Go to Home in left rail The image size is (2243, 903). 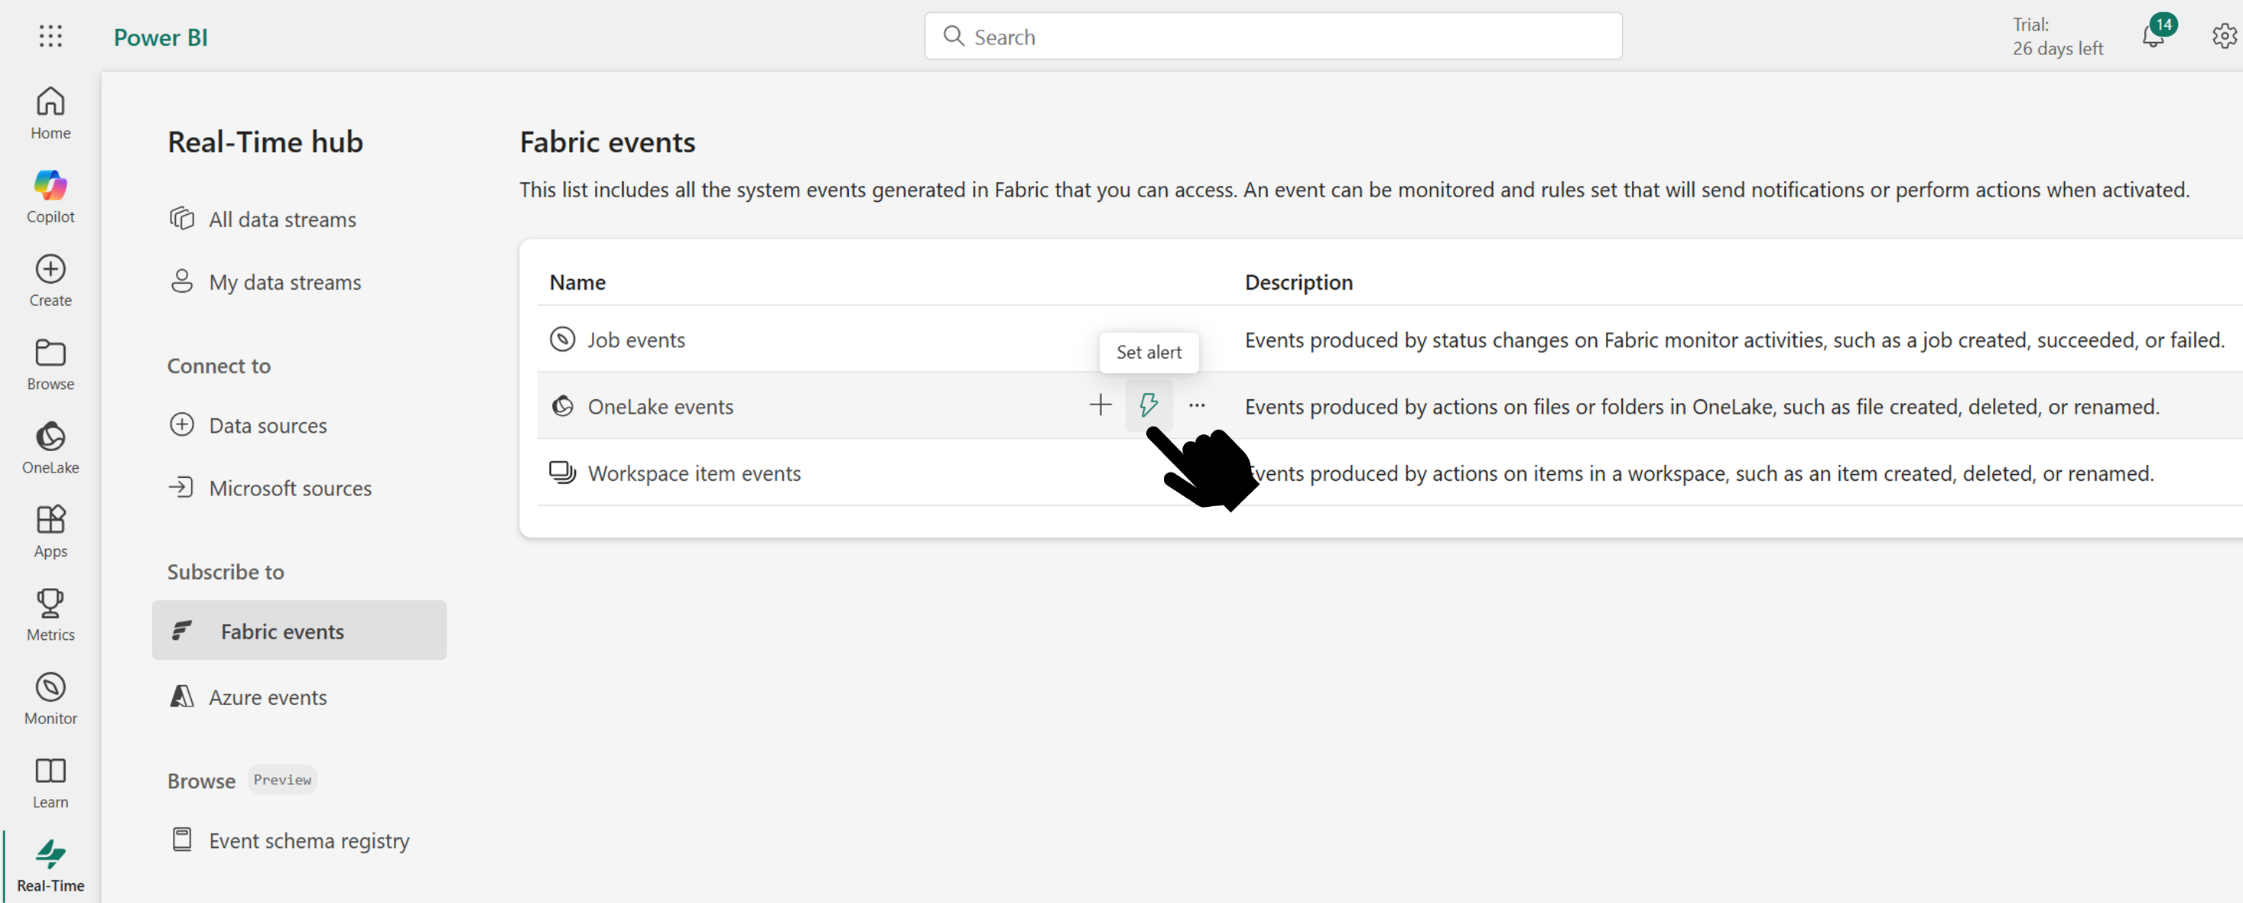(x=50, y=113)
